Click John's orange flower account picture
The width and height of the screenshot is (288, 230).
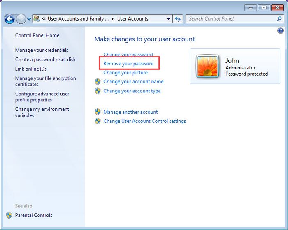point(207,66)
